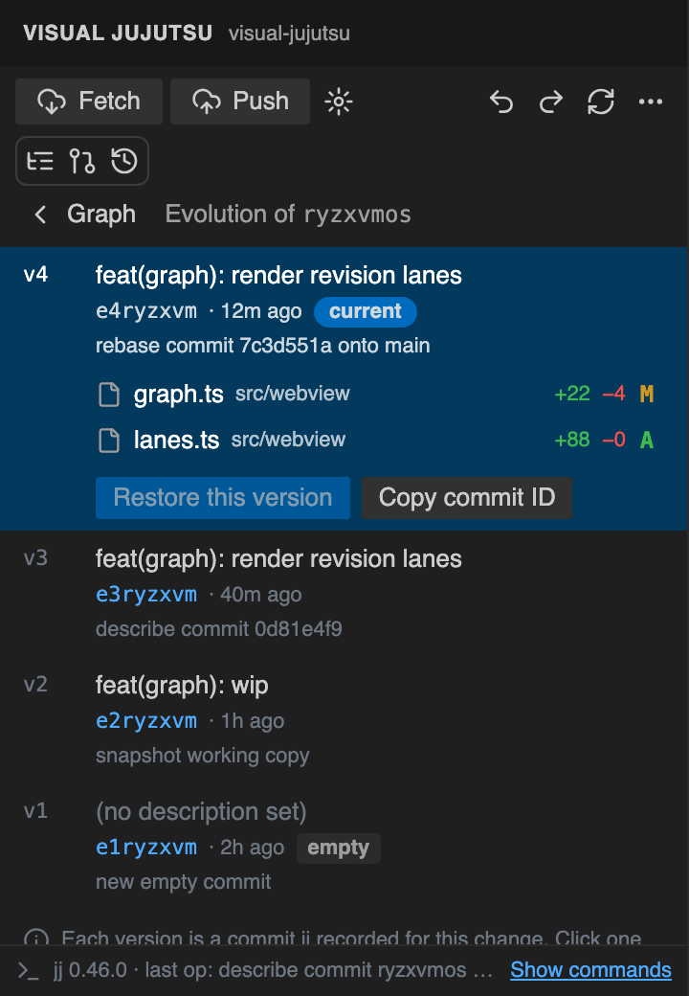Screen dimensions: 689x996
Task: Click the file icon beside lanes.ts
Action: (x=109, y=441)
